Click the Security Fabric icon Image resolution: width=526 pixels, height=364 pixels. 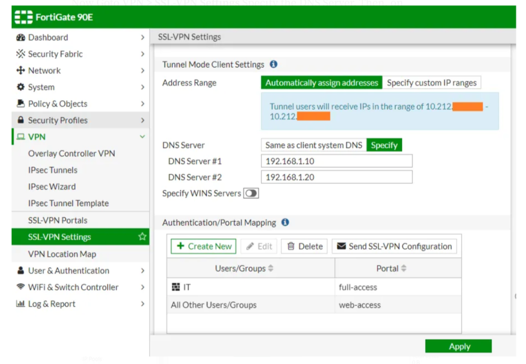(x=21, y=53)
